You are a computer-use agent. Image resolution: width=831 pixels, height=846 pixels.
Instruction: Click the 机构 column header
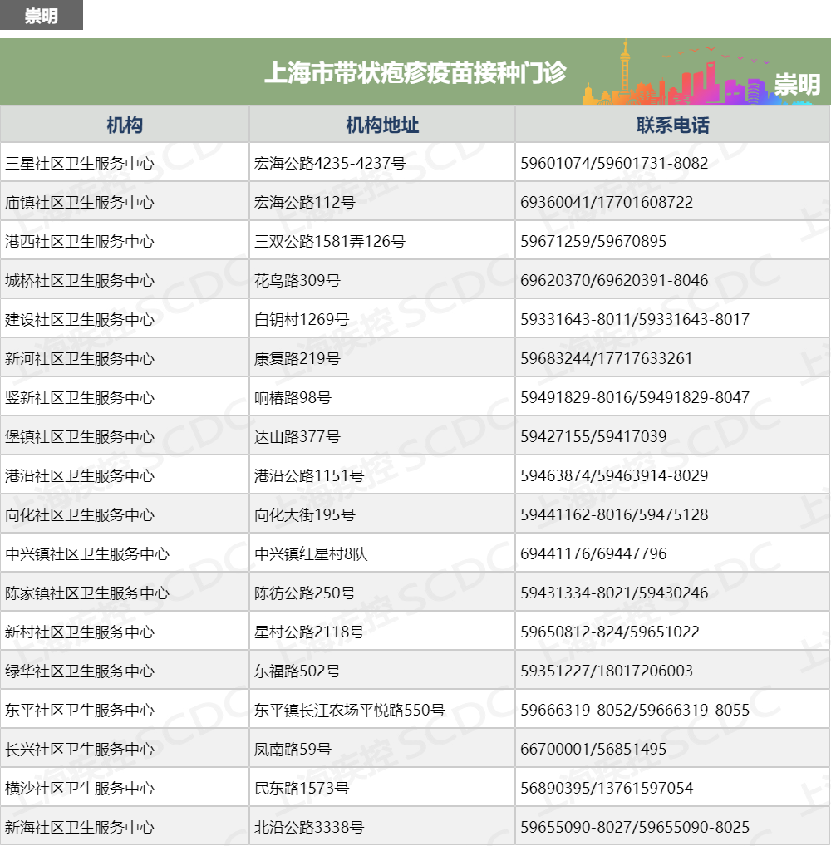click(125, 125)
